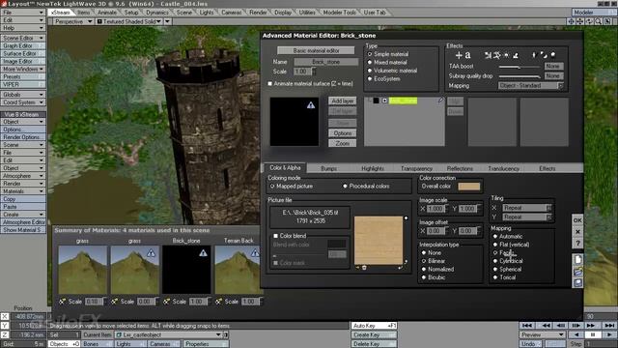Click the letter 'a' icon in Effects
618x348 pixels.
click(x=467, y=56)
